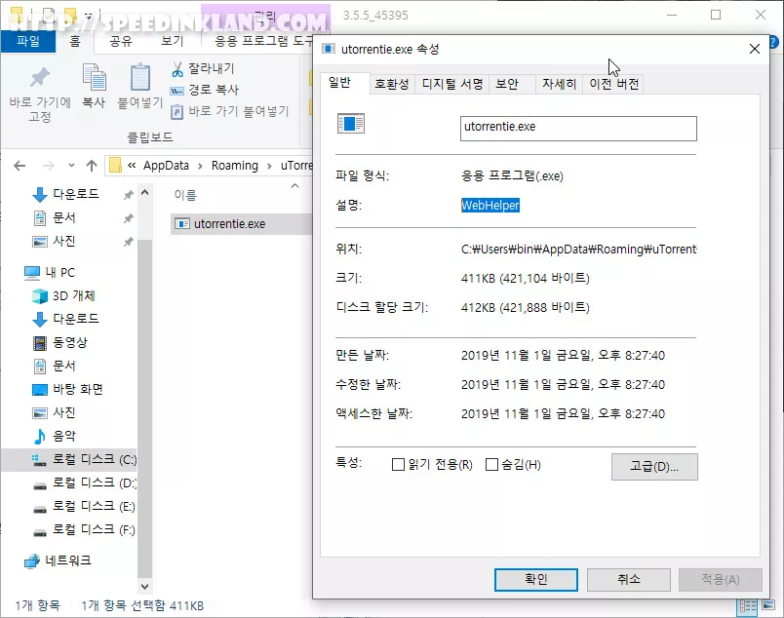784x618 pixels.
Task: Choose Copy path (경로 복사)
Action: tap(205, 90)
